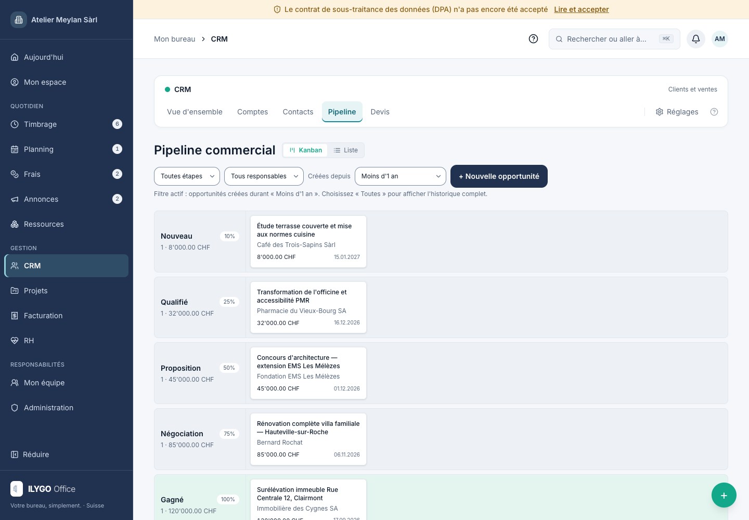Switch to Liste view
Image resolution: width=749 pixels, height=520 pixels.
click(x=346, y=150)
